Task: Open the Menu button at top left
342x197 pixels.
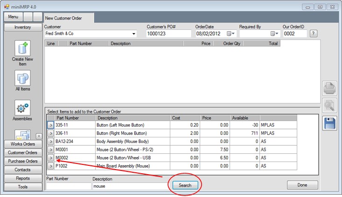Action: tap(13, 17)
